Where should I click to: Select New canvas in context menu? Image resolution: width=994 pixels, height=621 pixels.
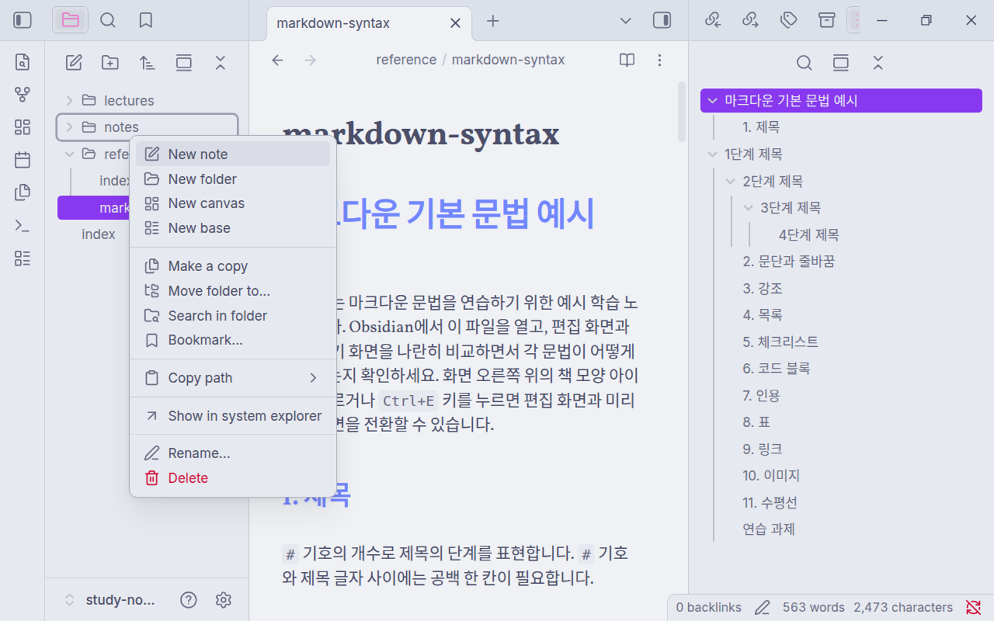click(x=233, y=203)
